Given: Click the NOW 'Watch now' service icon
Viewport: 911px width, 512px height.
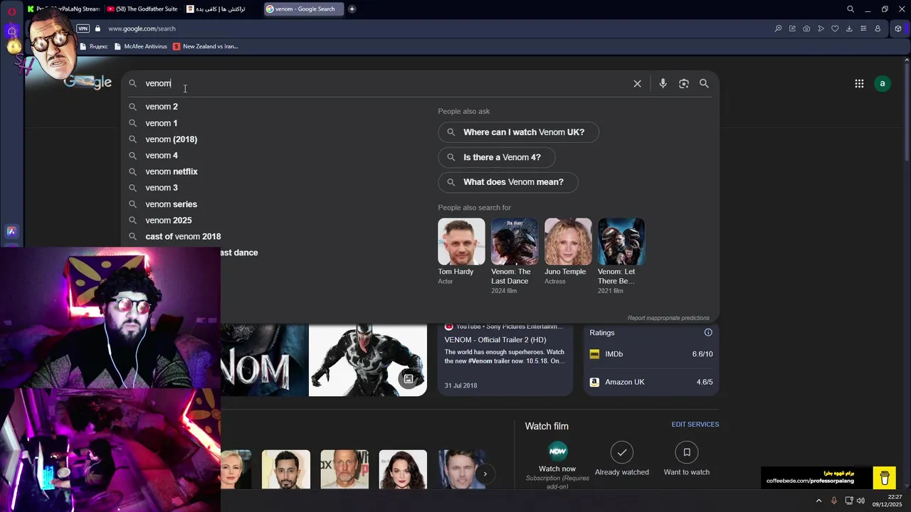Looking at the screenshot, I should coord(557,452).
